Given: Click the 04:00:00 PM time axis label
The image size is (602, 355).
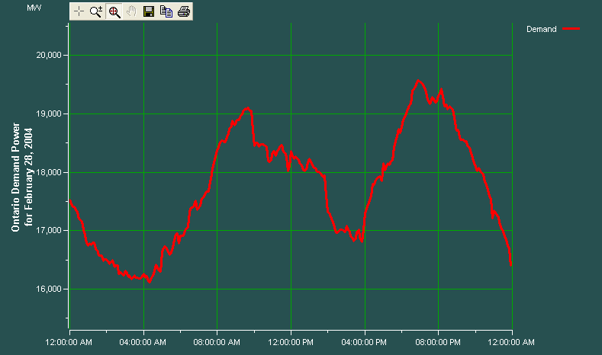Looking at the screenshot, I should [365, 343].
